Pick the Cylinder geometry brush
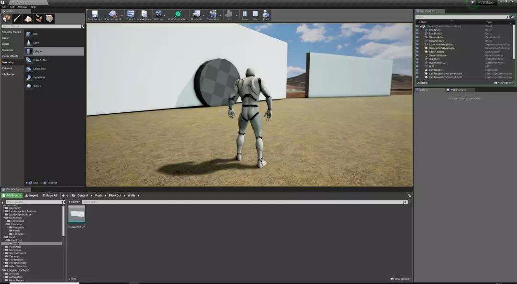 coord(55,51)
